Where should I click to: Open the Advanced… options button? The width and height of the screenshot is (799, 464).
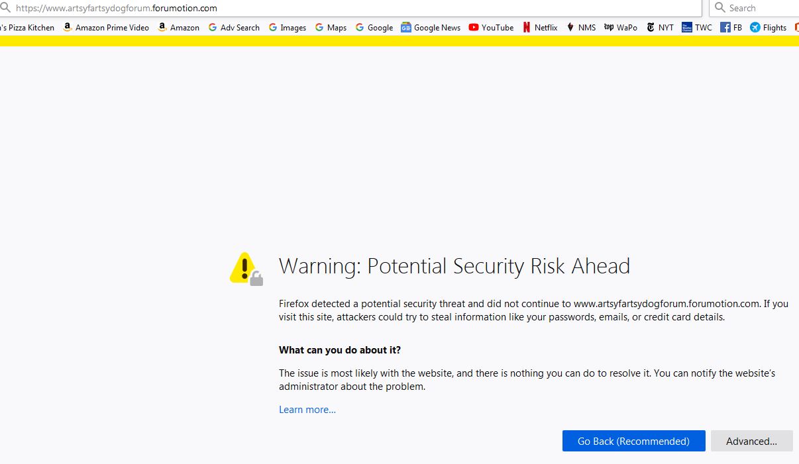click(751, 441)
